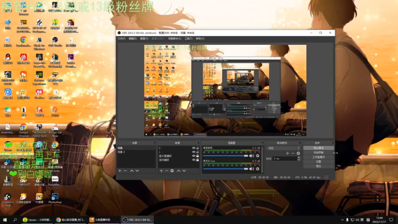Open the 编辑(E) menu
This screenshot has width=398, height=224.
click(132, 39)
